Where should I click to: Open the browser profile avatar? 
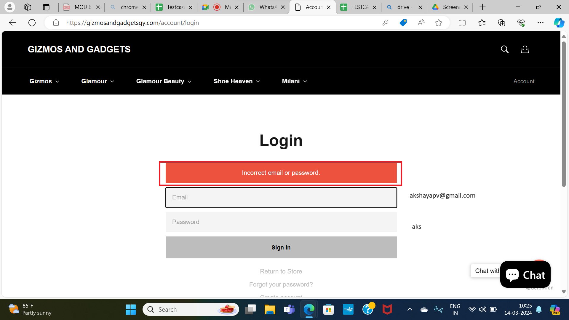10,7
